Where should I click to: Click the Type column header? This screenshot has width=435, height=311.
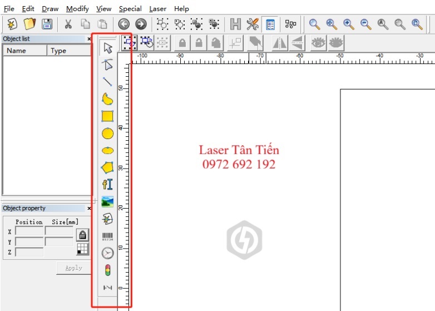(x=69, y=51)
